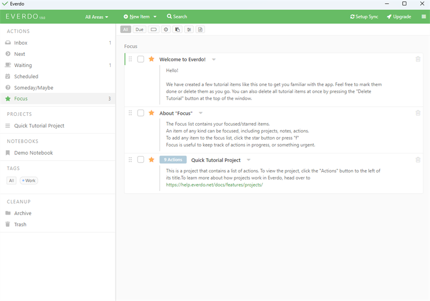Viewport: 430px width, 301px height.
Task: Click the pages filter icon in toolbar
Action: [x=177, y=30]
